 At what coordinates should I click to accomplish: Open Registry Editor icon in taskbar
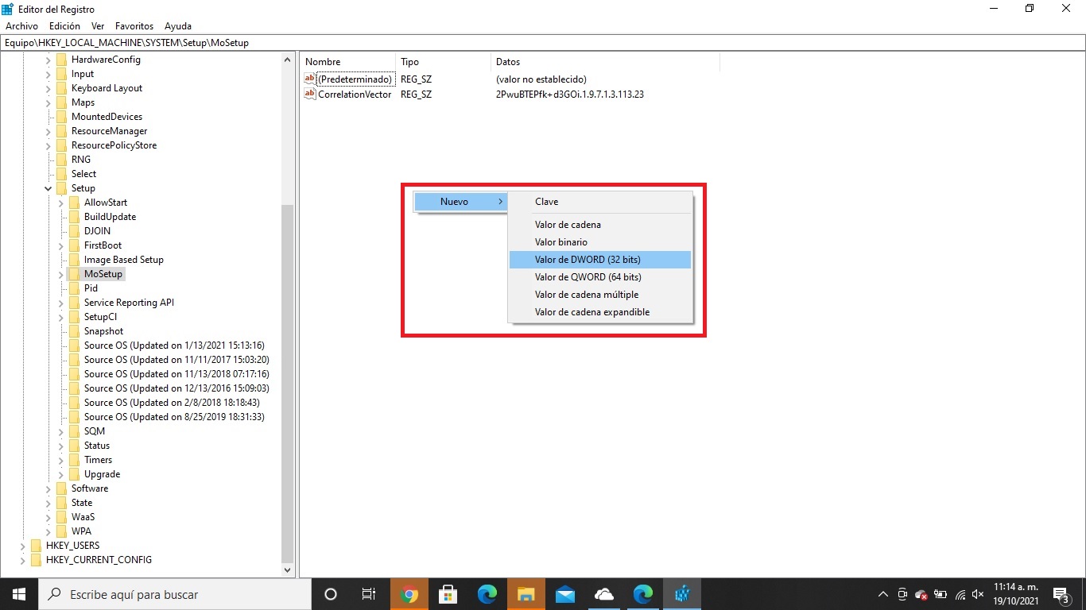pos(681,594)
